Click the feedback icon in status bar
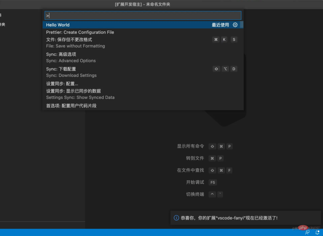The image size is (323, 236). tap(307, 232)
